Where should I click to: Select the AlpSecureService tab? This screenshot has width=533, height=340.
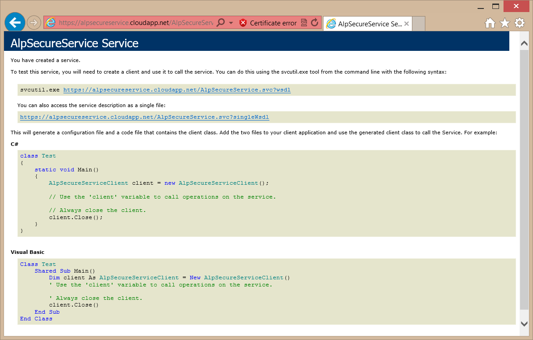364,24
